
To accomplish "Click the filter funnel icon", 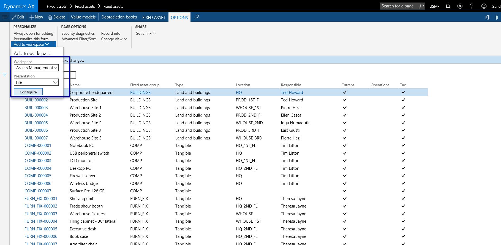I will pyautogui.click(x=5, y=74).
